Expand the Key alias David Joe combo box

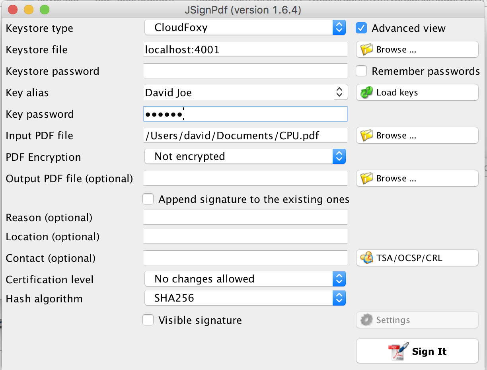tap(245, 92)
